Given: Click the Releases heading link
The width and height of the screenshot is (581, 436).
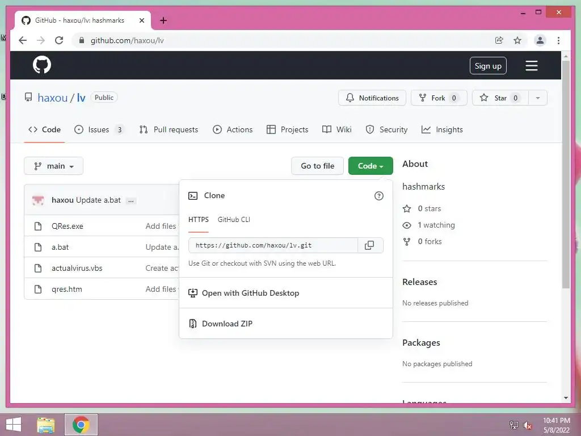Looking at the screenshot, I should [x=419, y=282].
